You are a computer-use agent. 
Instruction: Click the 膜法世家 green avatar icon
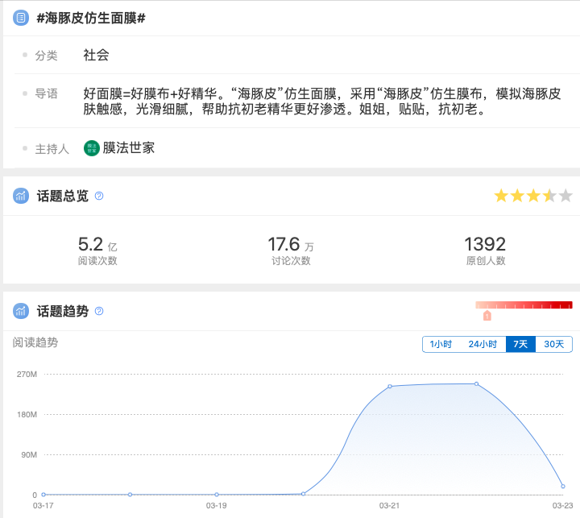click(x=92, y=148)
